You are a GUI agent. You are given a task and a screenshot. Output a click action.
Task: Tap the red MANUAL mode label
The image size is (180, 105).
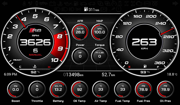pos(35,55)
